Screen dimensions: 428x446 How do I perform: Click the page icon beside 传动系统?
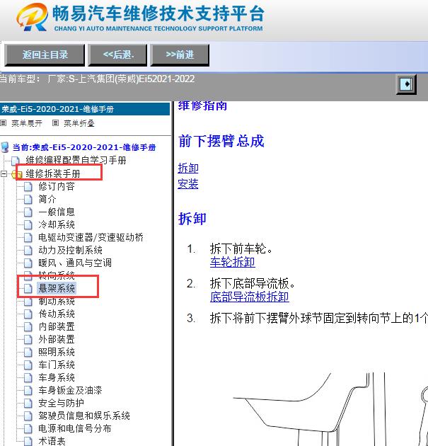click(28, 314)
